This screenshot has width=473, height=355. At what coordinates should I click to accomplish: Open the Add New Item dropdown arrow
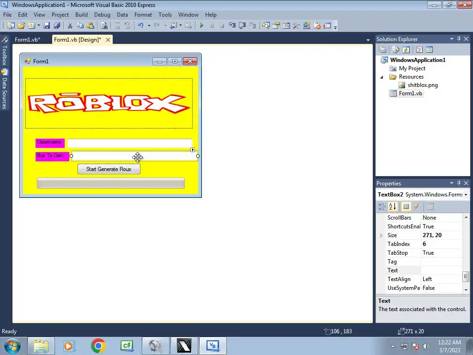[x=39, y=26]
